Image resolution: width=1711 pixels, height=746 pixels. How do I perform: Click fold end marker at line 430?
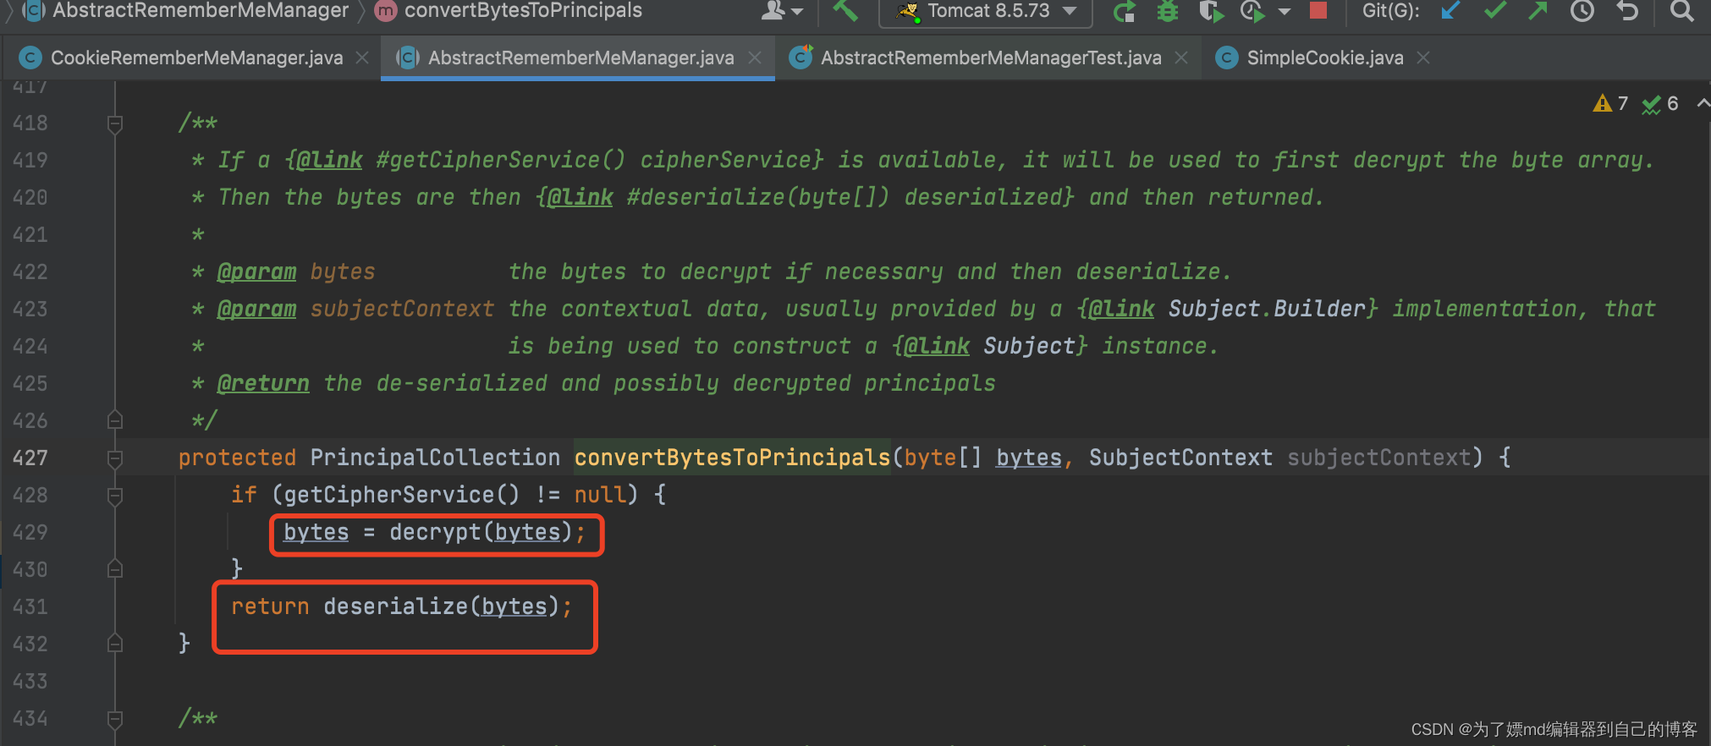coord(115,569)
